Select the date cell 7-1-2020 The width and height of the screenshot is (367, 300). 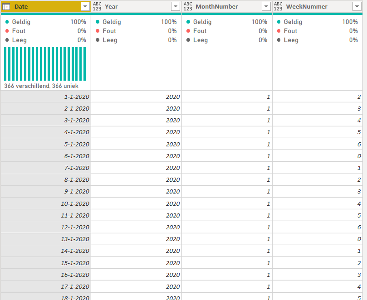tap(46, 168)
